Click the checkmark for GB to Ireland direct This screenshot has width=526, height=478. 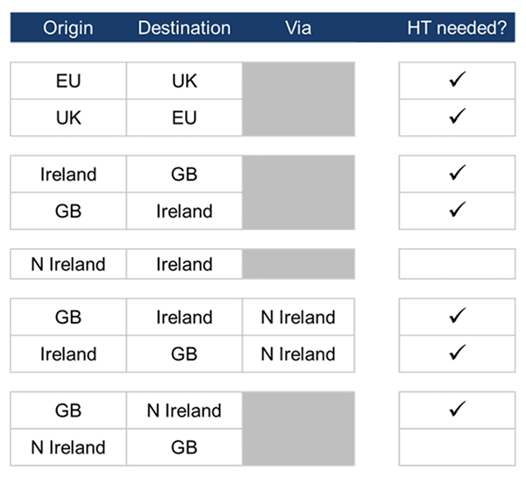pos(456,210)
